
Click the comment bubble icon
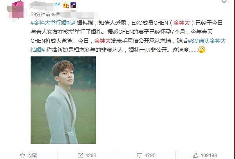pos(139,155)
